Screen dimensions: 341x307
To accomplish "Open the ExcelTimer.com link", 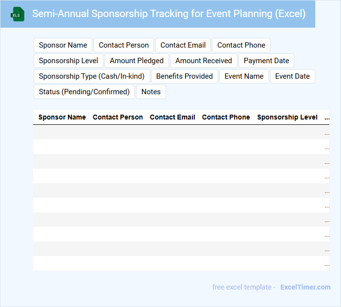I will click(305, 287).
